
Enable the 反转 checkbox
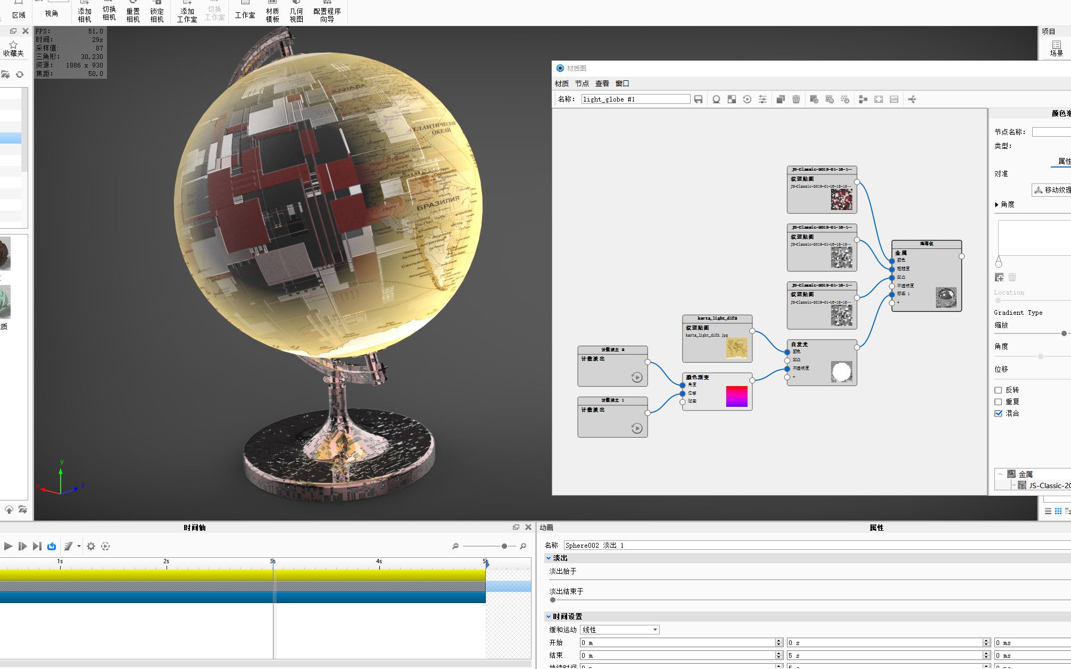click(998, 390)
